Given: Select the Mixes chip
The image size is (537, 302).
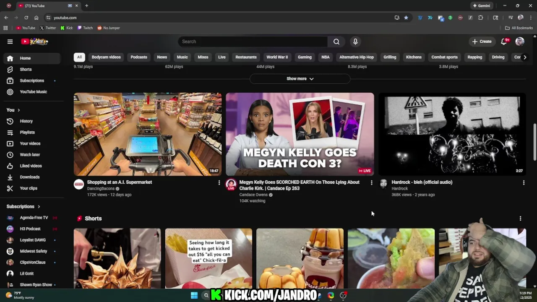Looking at the screenshot, I should pyautogui.click(x=203, y=57).
